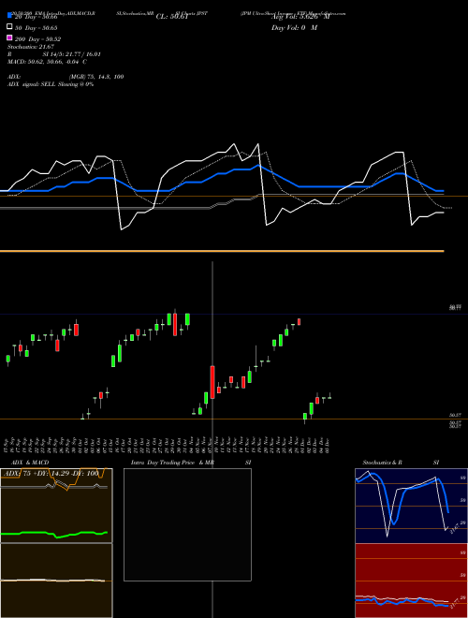
Task: Click the 50.57 price label by the orange line
Action: pyautogui.click(x=455, y=415)
